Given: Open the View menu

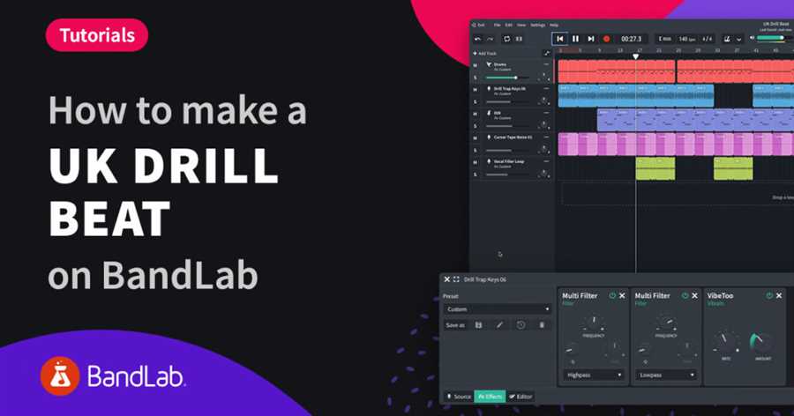Looking at the screenshot, I should coord(521,25).
